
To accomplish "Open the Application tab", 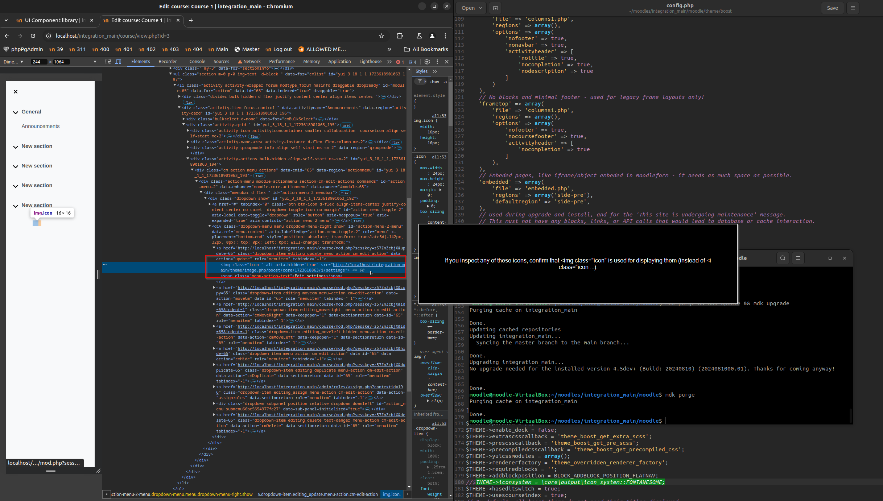I will tap(339, 62).
